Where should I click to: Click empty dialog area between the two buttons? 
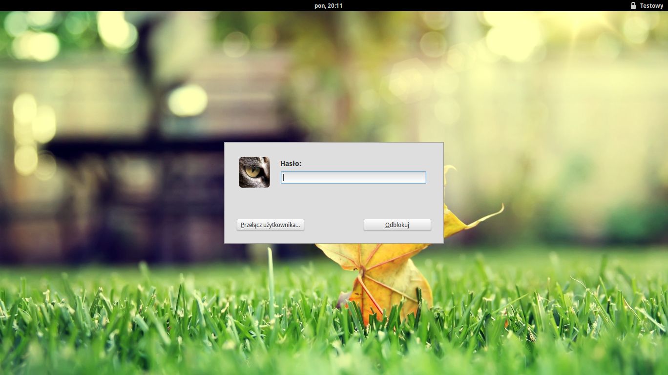(334, 225)
